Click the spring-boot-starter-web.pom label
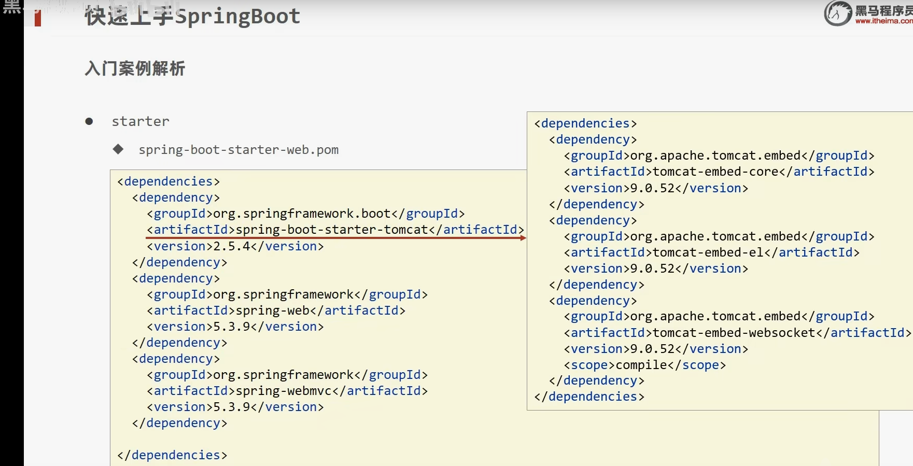 (238, 150)
